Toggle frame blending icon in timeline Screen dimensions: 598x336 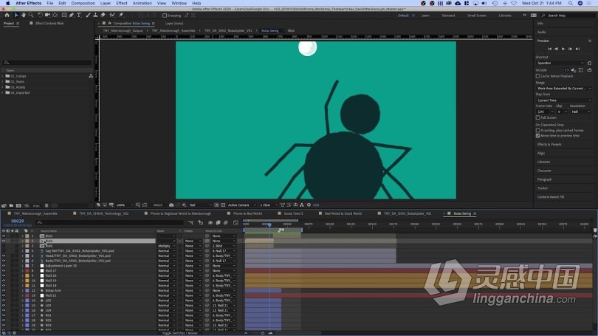(218, 222)
